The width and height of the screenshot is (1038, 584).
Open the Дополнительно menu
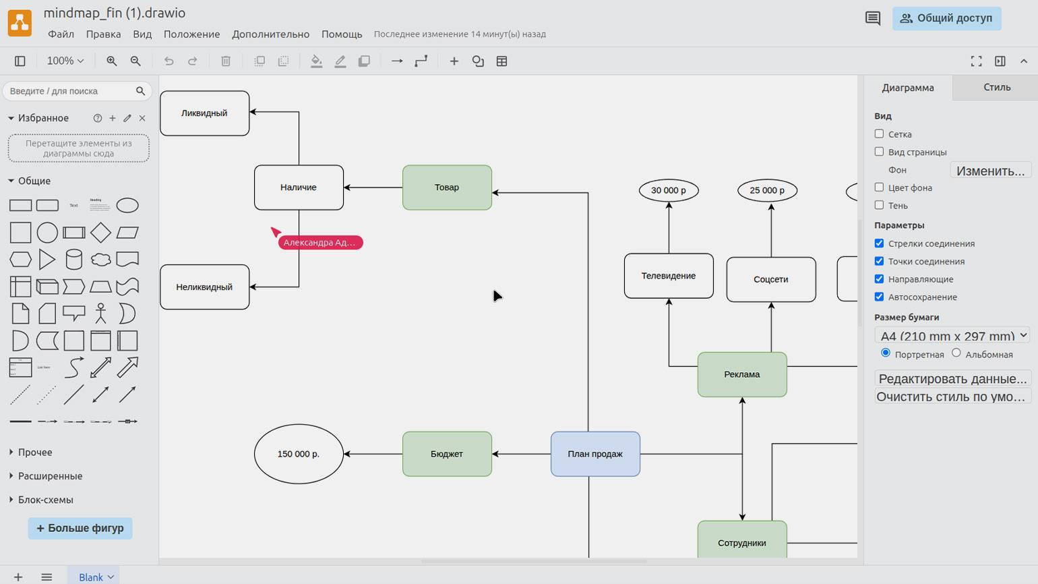(x=270, y=34)
